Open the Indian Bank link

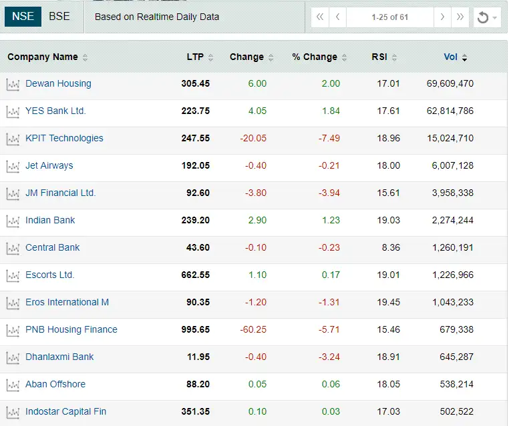50,220
